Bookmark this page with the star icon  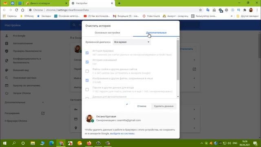point(200,10)
